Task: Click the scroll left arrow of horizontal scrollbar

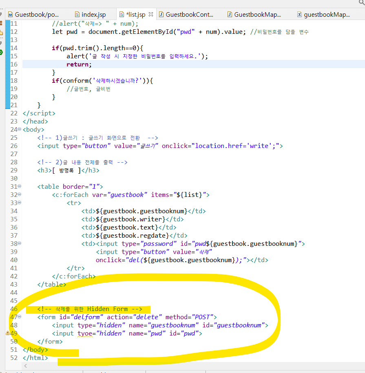Action: [25, 366]
